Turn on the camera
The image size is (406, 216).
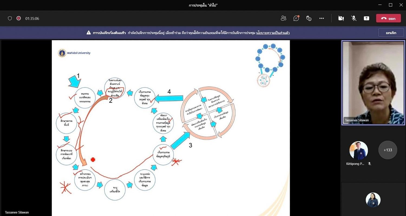click(x=341, y=18)
